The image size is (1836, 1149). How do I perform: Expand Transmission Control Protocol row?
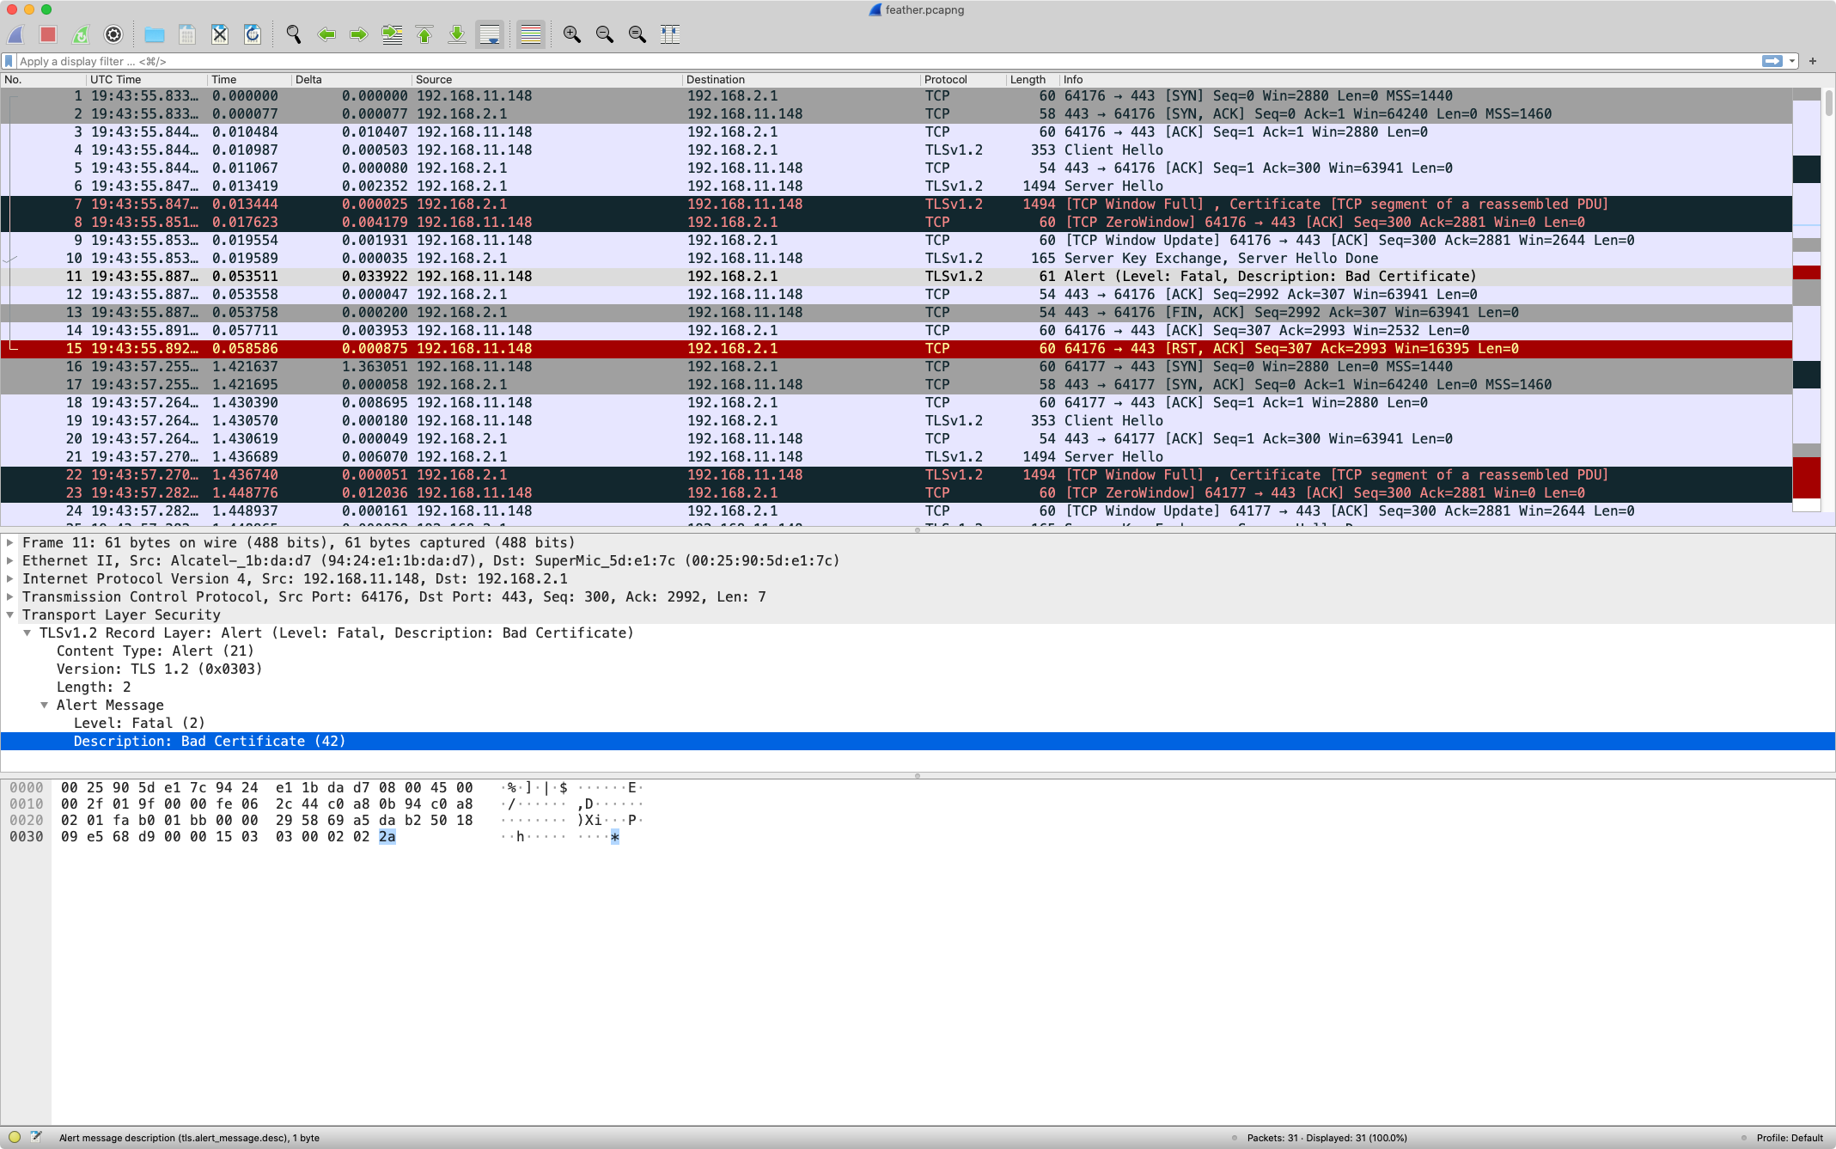[x=10, y=596]
